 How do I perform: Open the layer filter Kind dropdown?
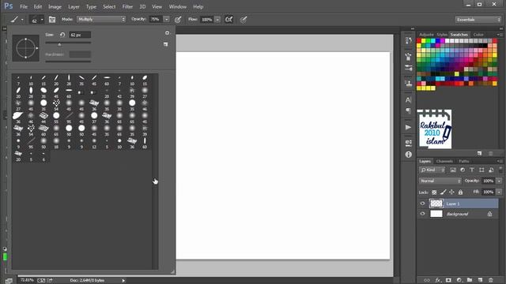pyautogui.click(x=432, y=170)
